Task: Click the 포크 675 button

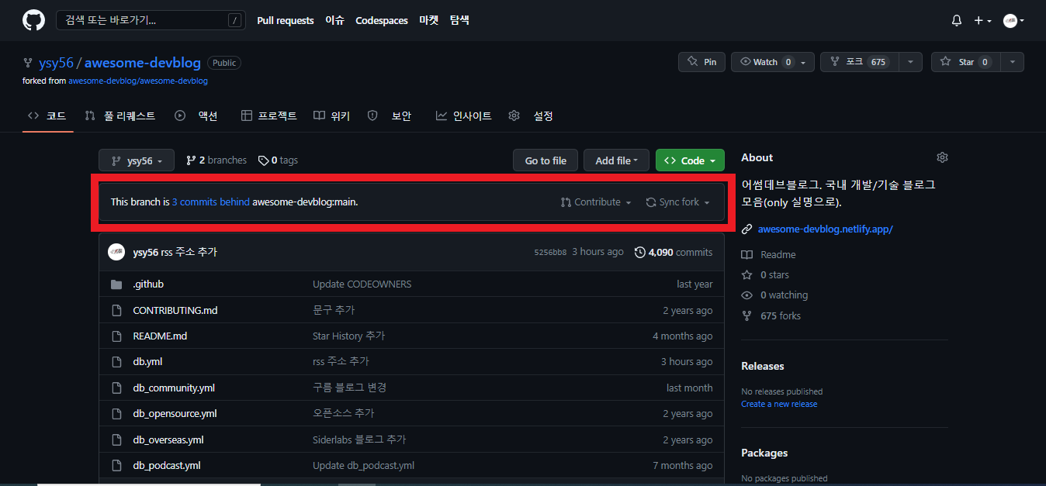Action: coord(860,62)
